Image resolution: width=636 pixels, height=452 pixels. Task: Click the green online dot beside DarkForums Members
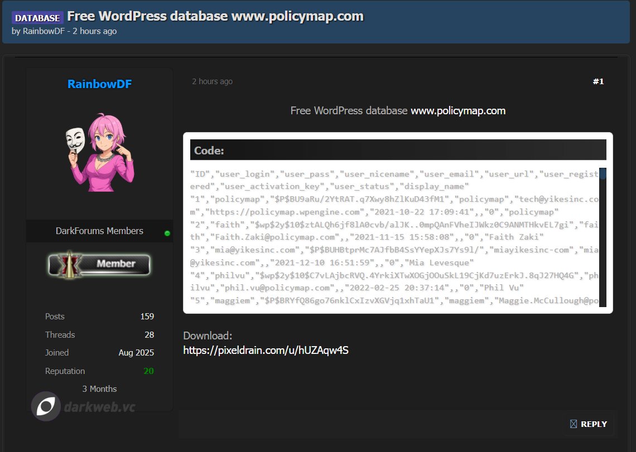[x=166, y=233]
